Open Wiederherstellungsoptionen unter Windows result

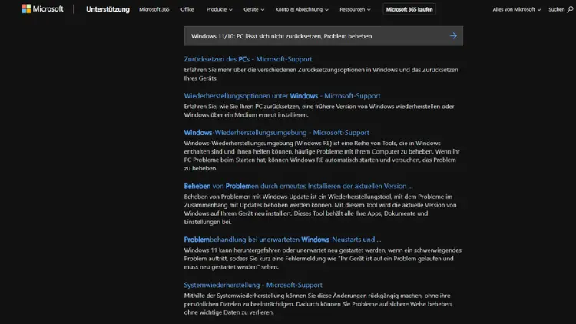282,96
